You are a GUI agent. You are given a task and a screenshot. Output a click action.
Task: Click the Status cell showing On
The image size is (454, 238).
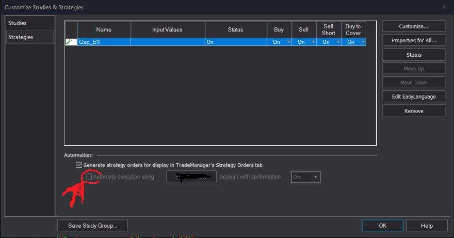236,42
